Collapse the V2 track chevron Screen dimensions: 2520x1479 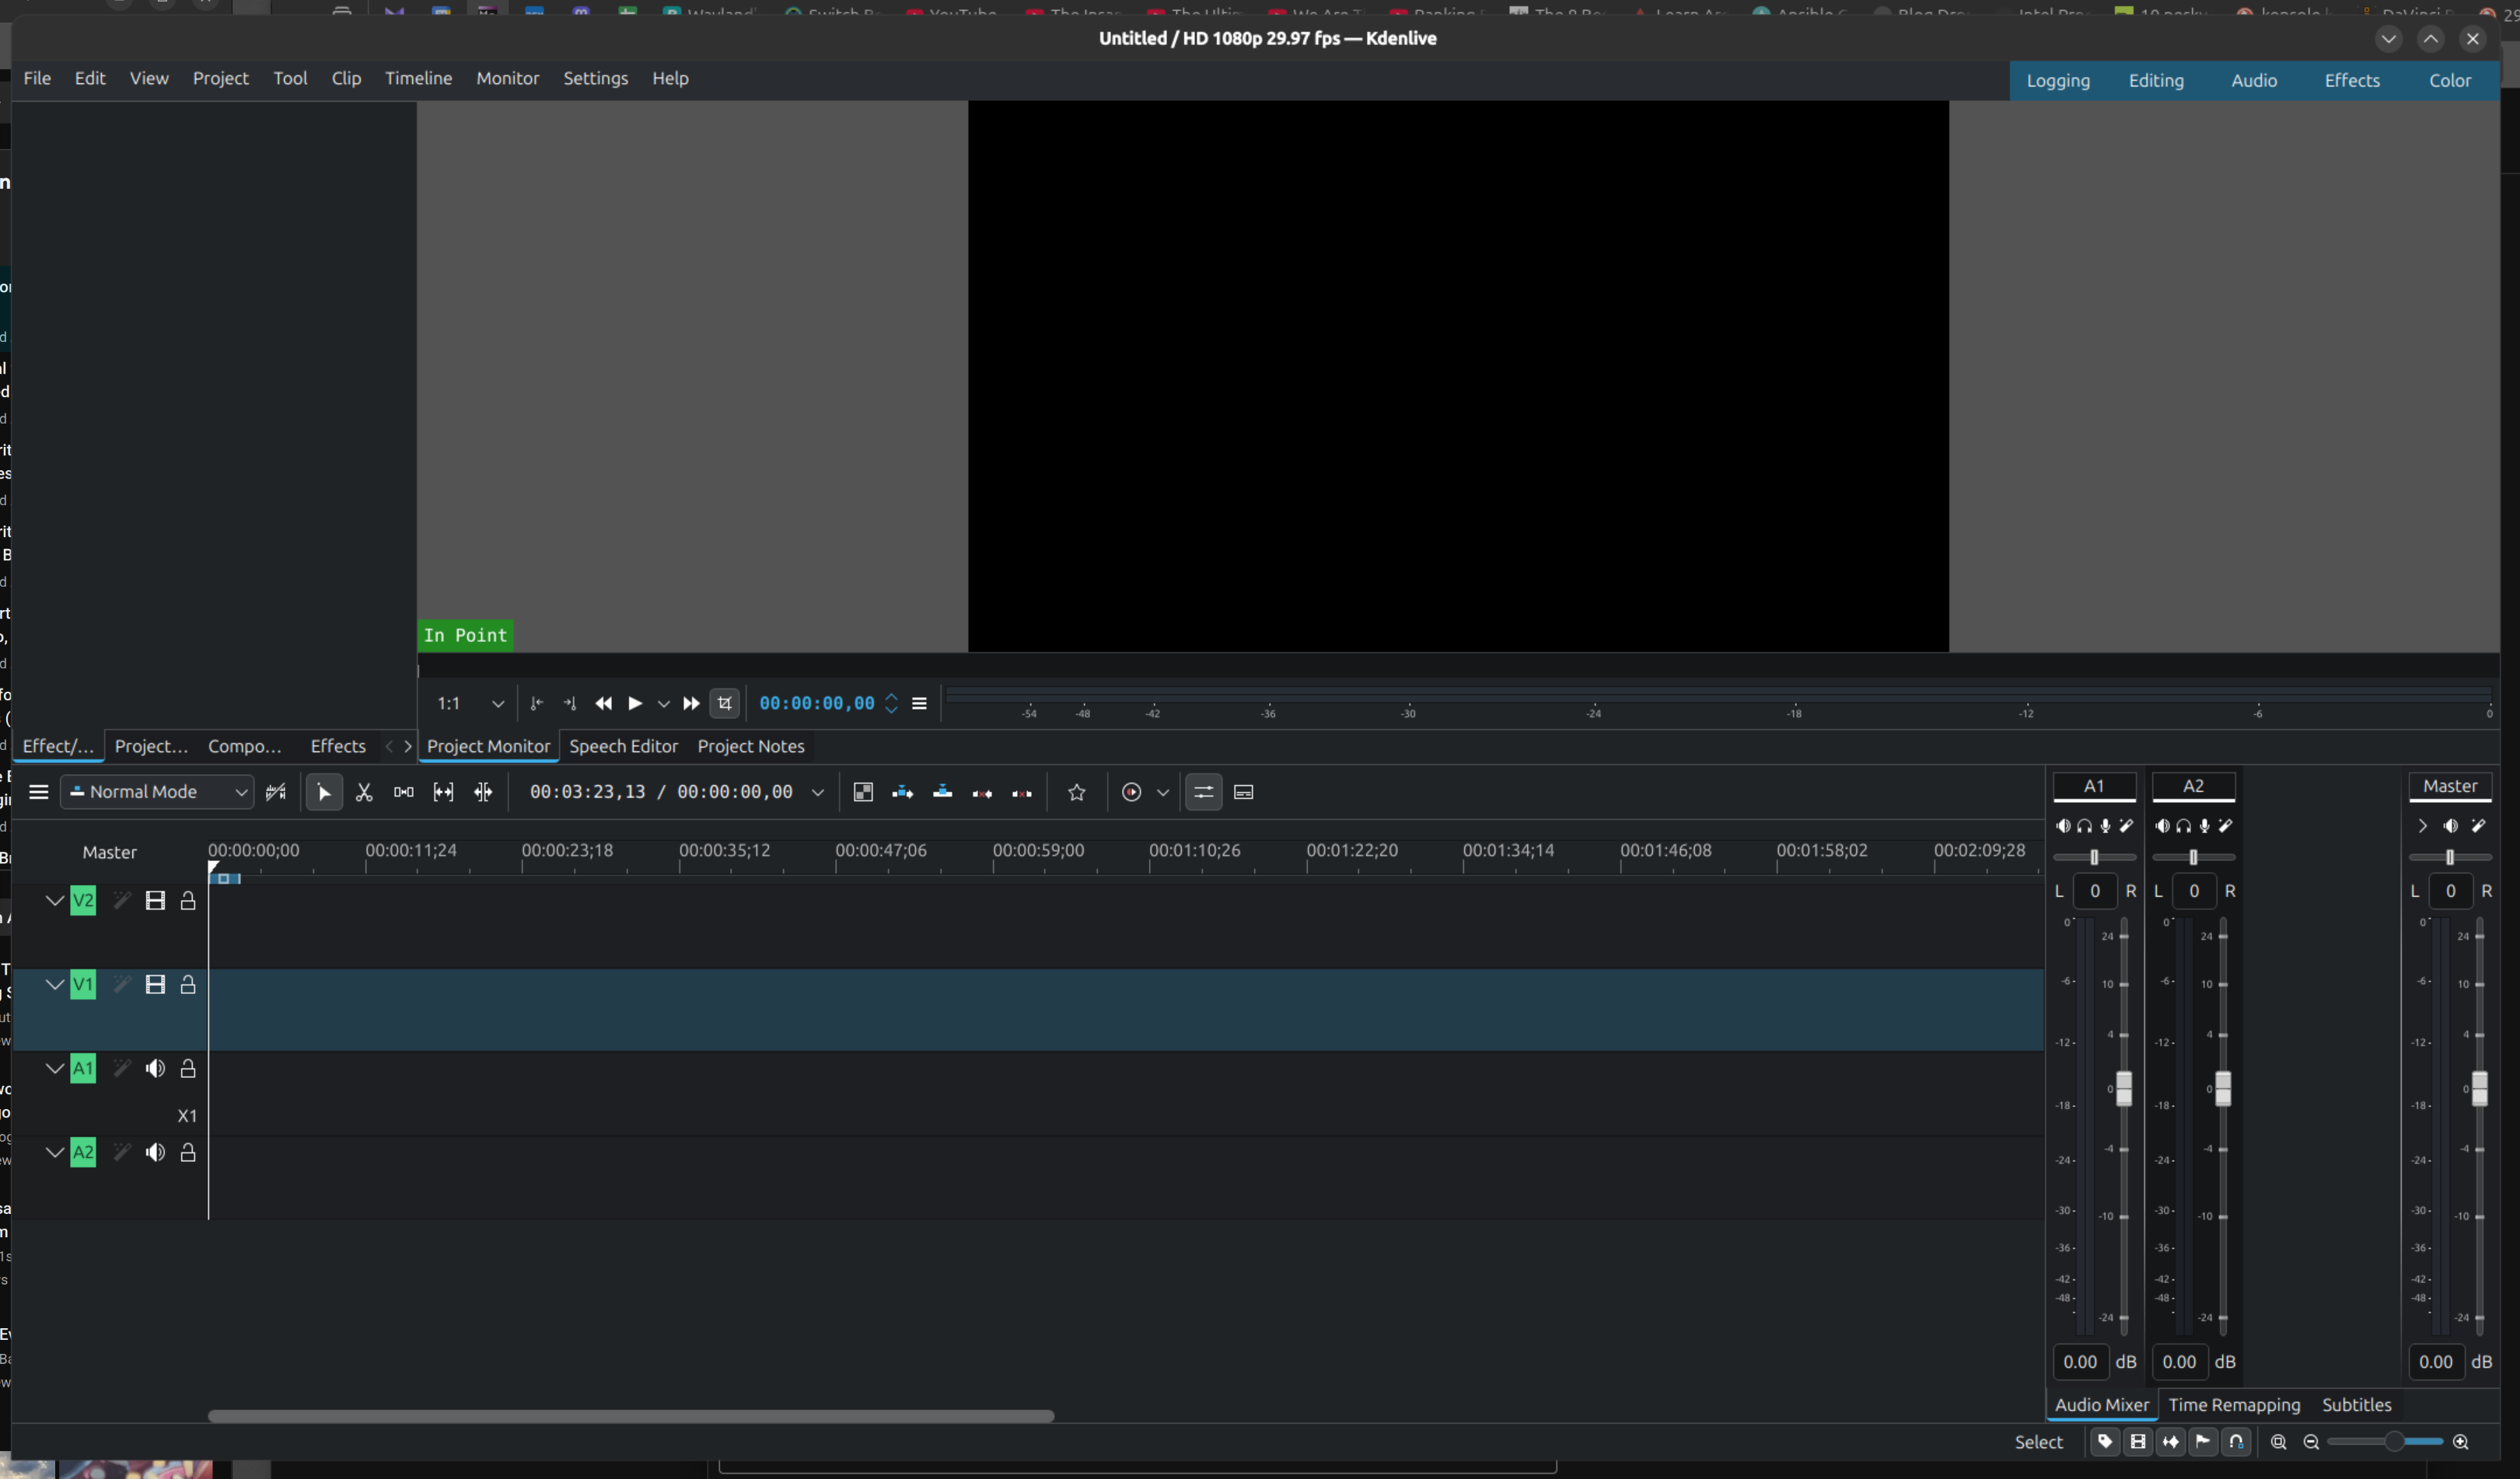(x=55, y=902)
